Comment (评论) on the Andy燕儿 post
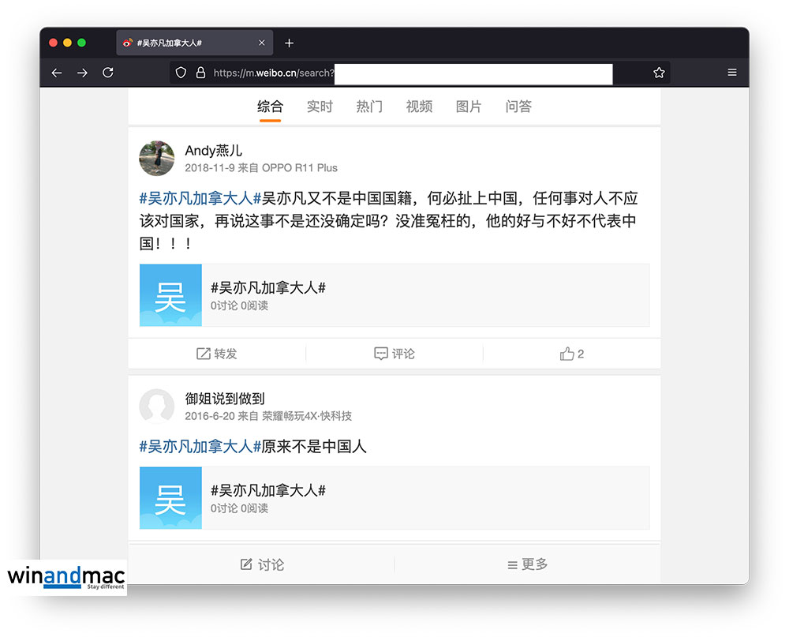The width and height of the screenshot is (789, 637). tap(394, 354)
